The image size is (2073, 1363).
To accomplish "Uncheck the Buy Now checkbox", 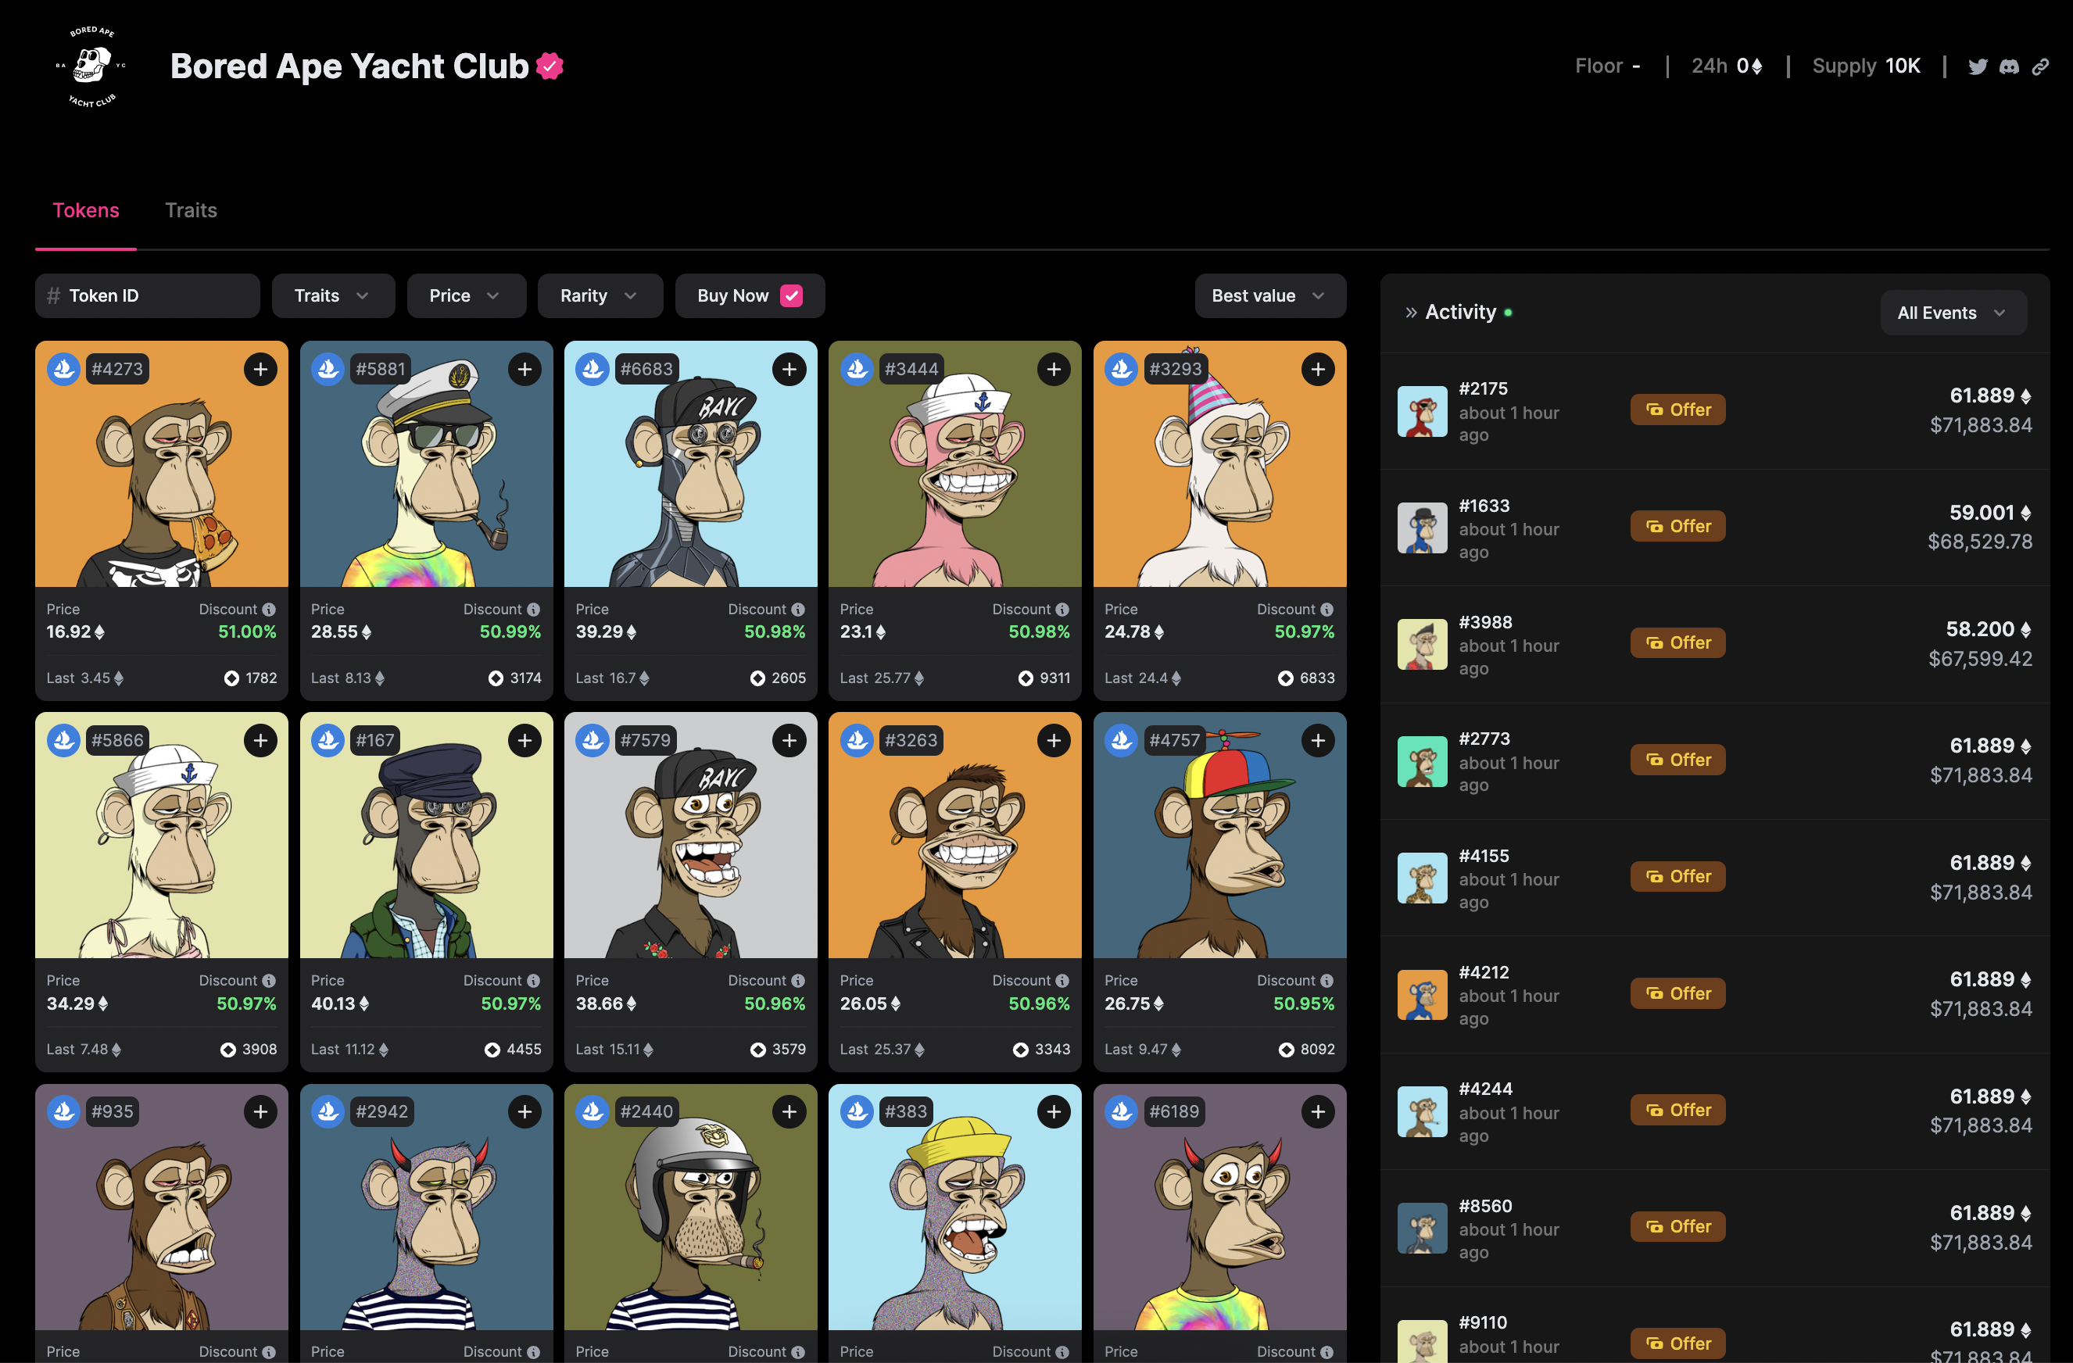I will (791, 296).
